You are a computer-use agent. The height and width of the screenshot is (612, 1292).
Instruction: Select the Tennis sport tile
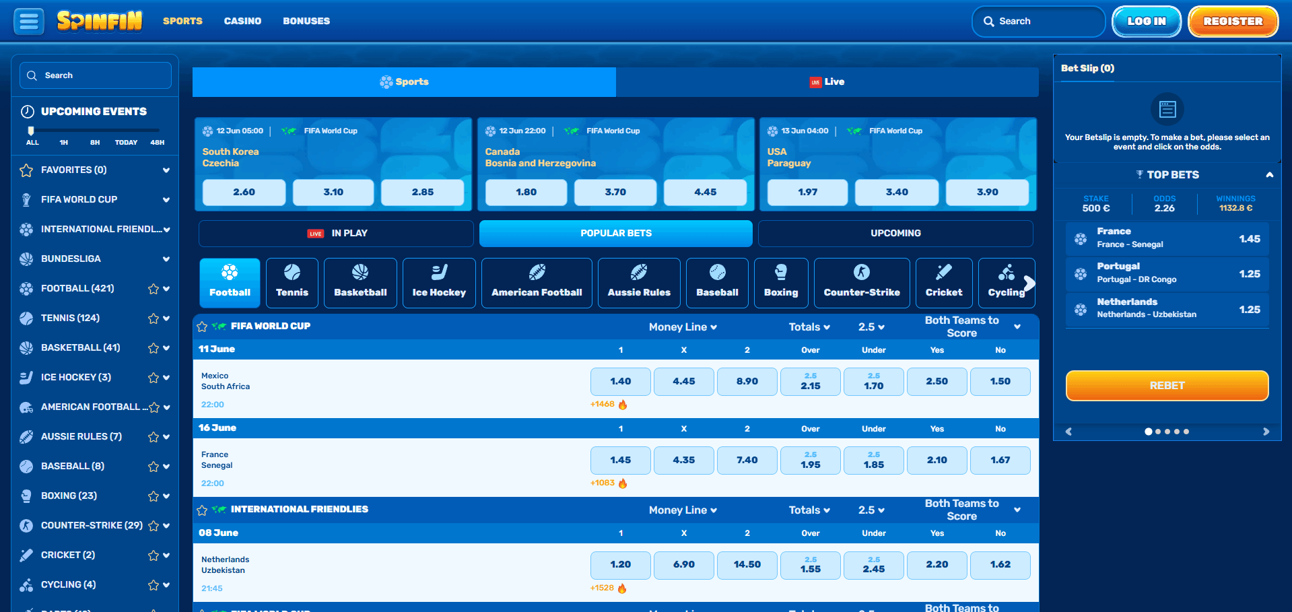pos(292,283)
